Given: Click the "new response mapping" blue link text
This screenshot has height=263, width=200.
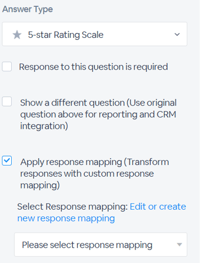Looking at the screenshot, I should pyautogui.click(x=66, y=218).
